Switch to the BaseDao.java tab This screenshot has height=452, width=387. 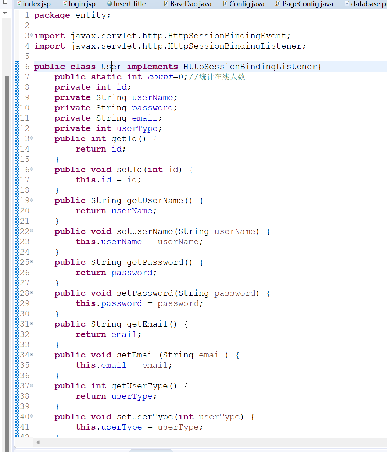(187, 4)
